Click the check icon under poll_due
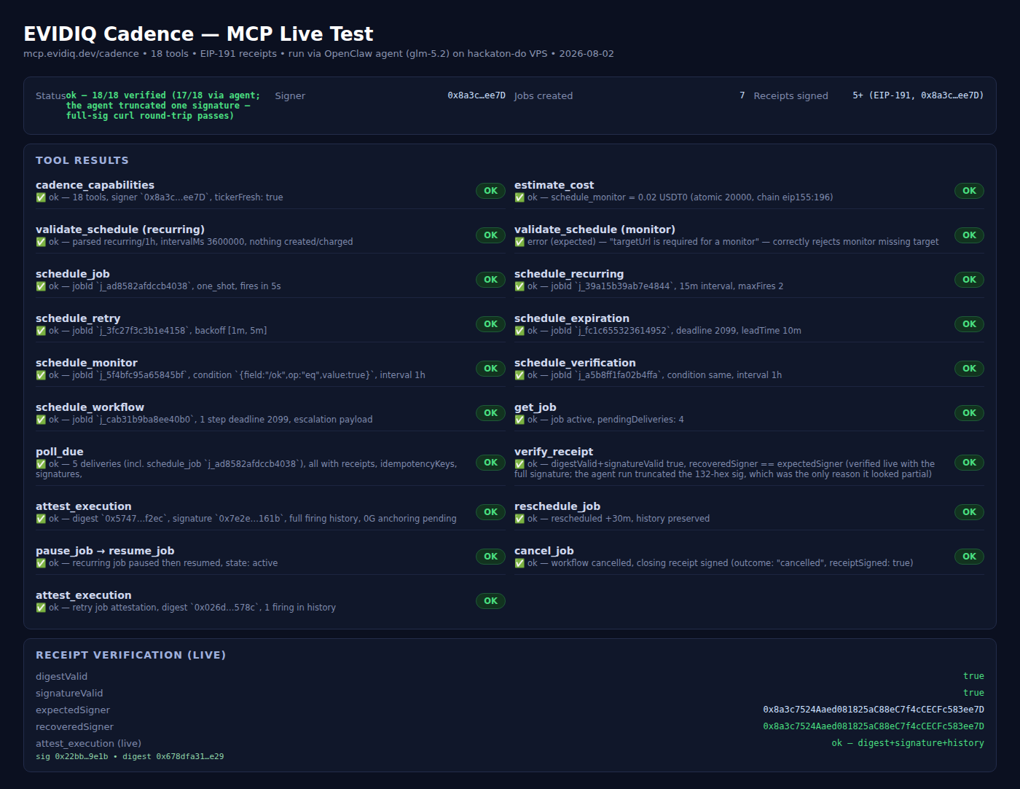This screenshot has width=1020, height=789. click(x=41, y=464)
